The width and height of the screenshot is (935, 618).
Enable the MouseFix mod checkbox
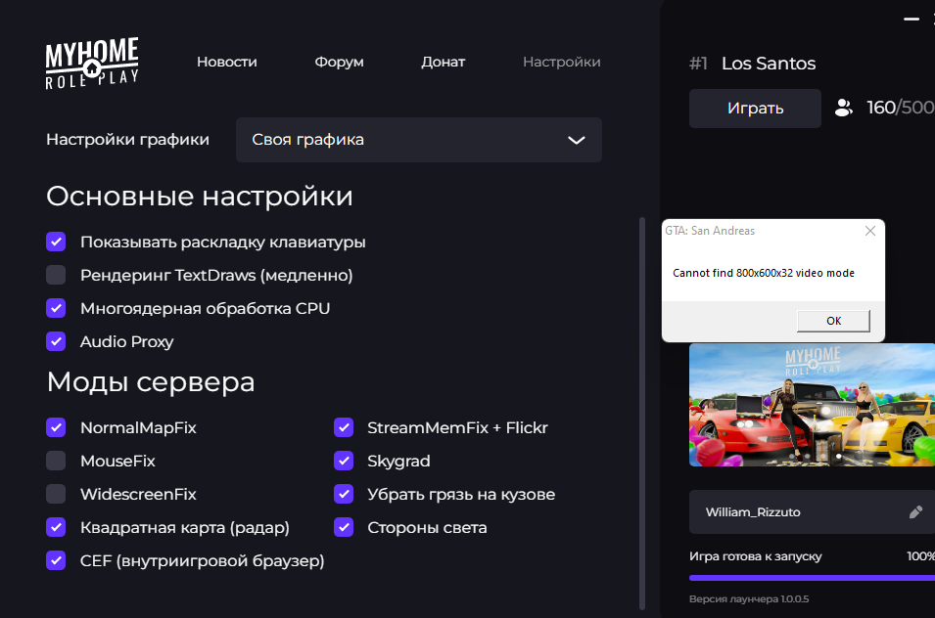pos(56,461)
